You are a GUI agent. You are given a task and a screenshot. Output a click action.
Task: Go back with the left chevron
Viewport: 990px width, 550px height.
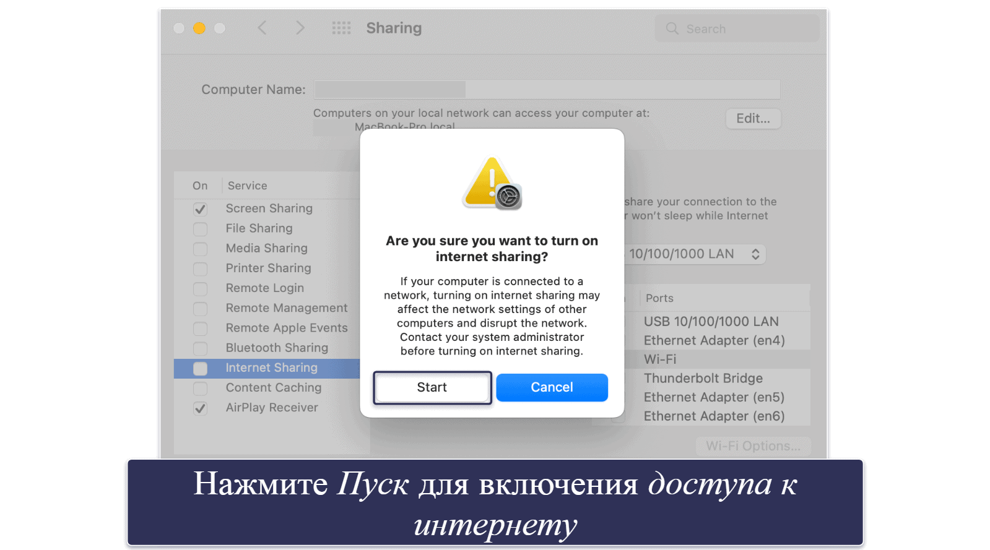click(263, 28)
